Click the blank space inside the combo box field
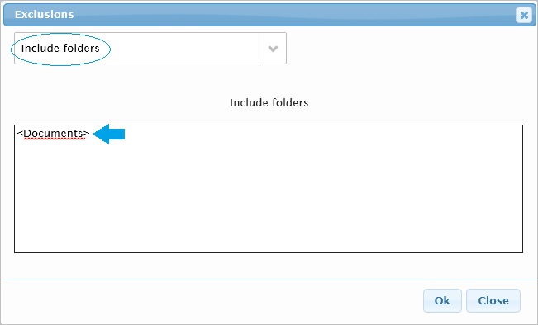Screen dimensions: 538x325 click(x=185, y=49)
